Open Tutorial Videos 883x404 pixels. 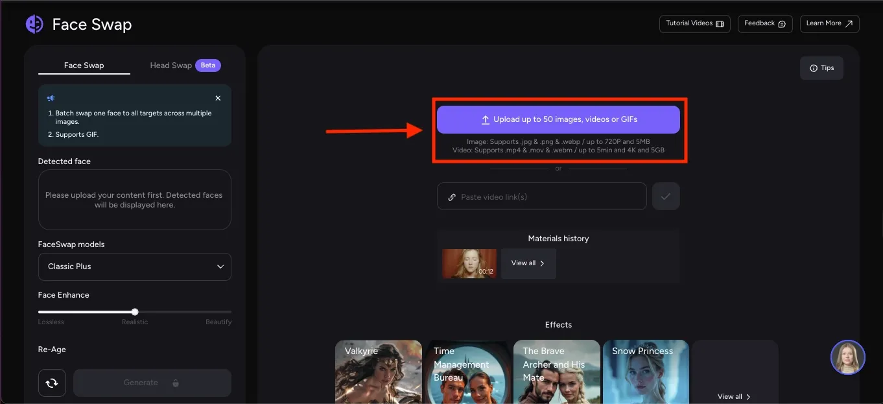pos(694,23)
